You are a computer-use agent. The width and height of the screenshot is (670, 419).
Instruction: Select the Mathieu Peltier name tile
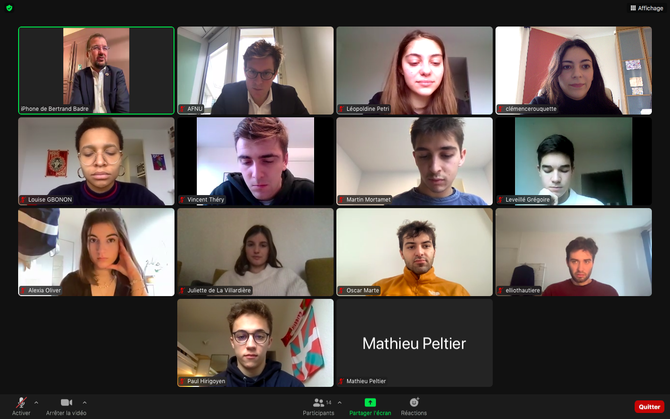click(415, 343)
